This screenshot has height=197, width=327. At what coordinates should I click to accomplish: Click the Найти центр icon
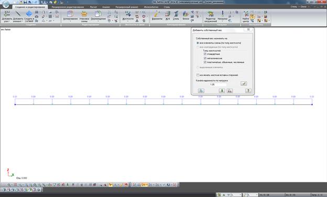[x=246, y=16]
